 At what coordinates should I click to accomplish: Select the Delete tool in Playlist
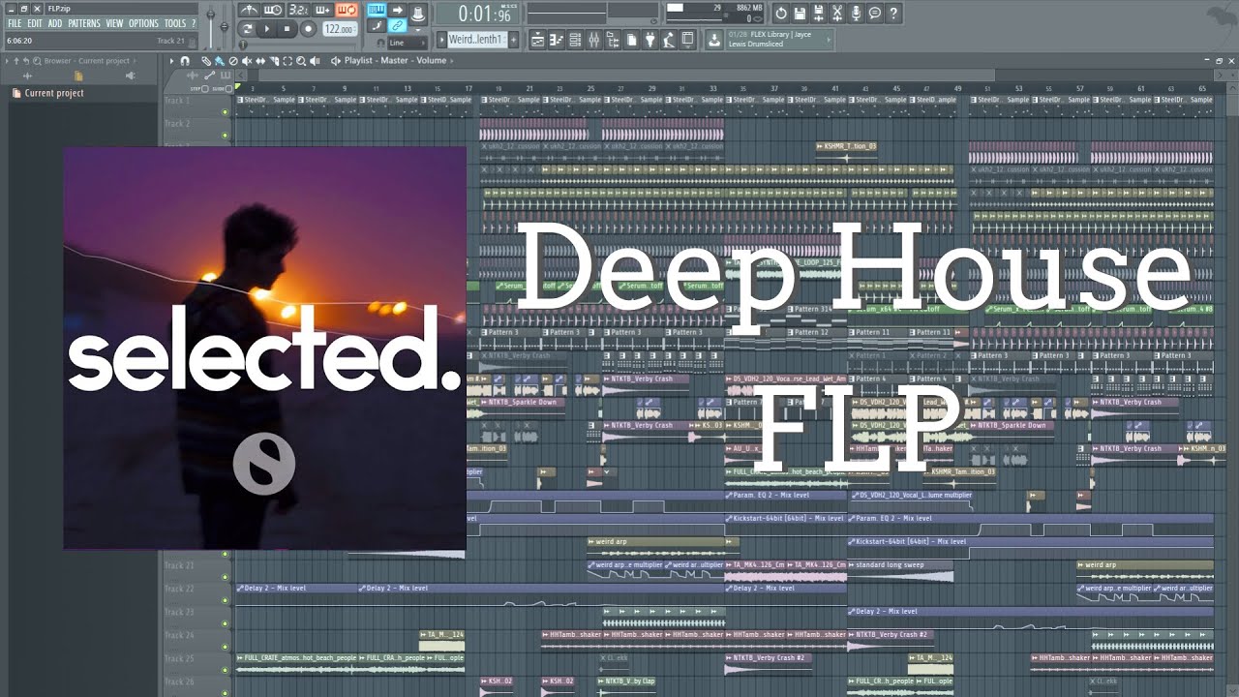tap(233, 61)
